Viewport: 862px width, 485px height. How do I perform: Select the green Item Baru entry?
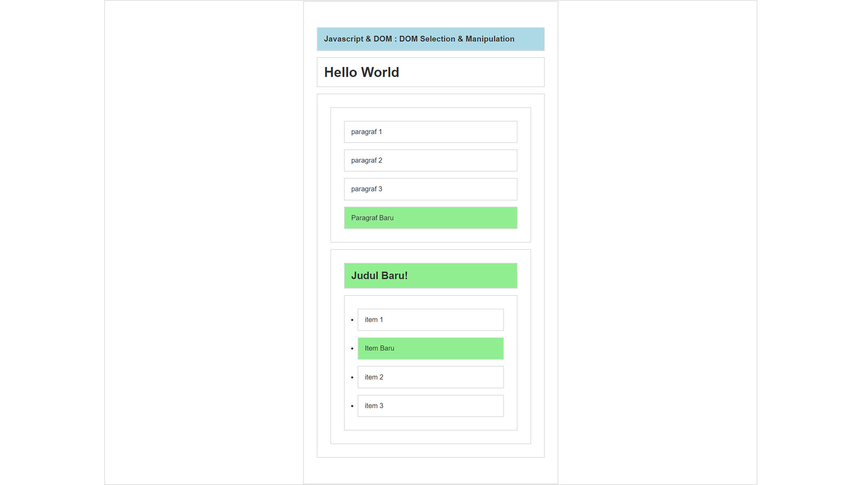point(431,348)
